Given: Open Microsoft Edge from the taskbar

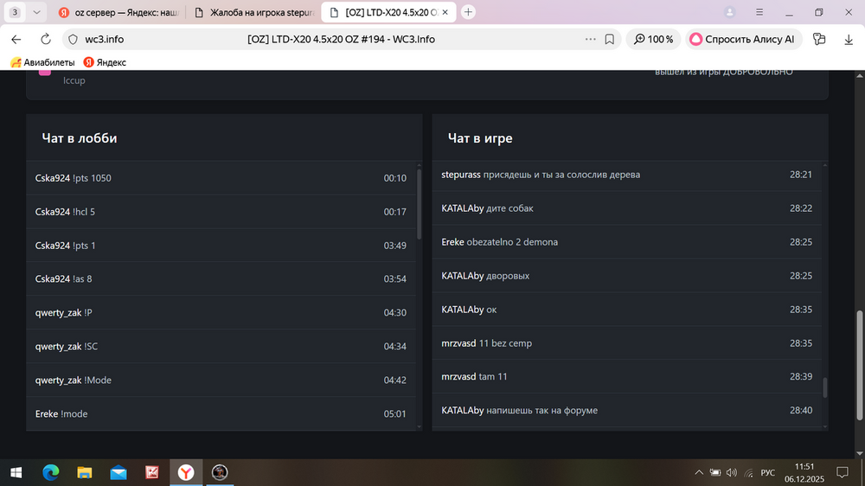Looking at the screenshot, I should tap(50, 472).
